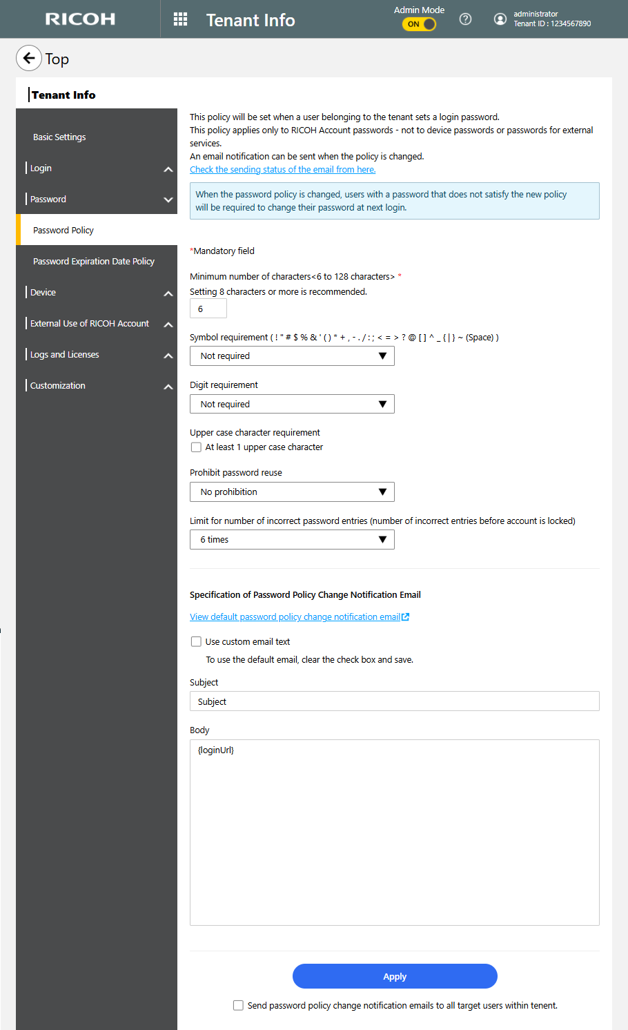Expand the Login section chevron
This screenshot has width=628, height=1030.
pyautogui.click(x=168, y=169)
